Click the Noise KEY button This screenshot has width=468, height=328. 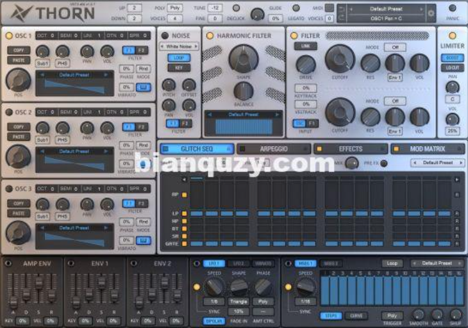click(179, 68)
